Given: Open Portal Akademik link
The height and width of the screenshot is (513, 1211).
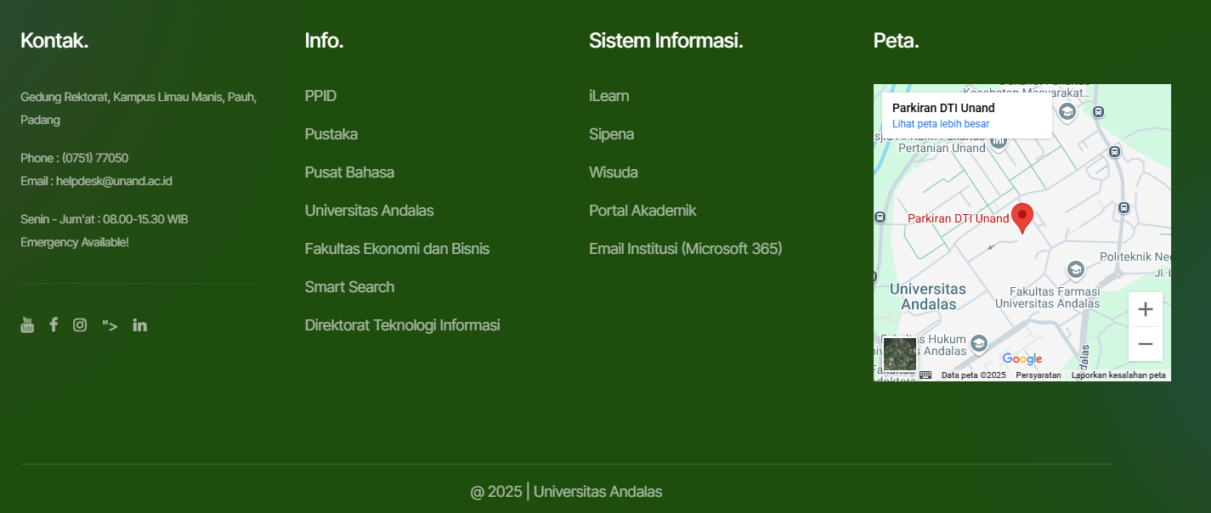Looking at the screenshot, I should pos(642,211).
